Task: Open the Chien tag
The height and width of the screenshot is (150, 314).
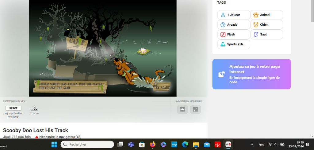Action: click(266, 25)
